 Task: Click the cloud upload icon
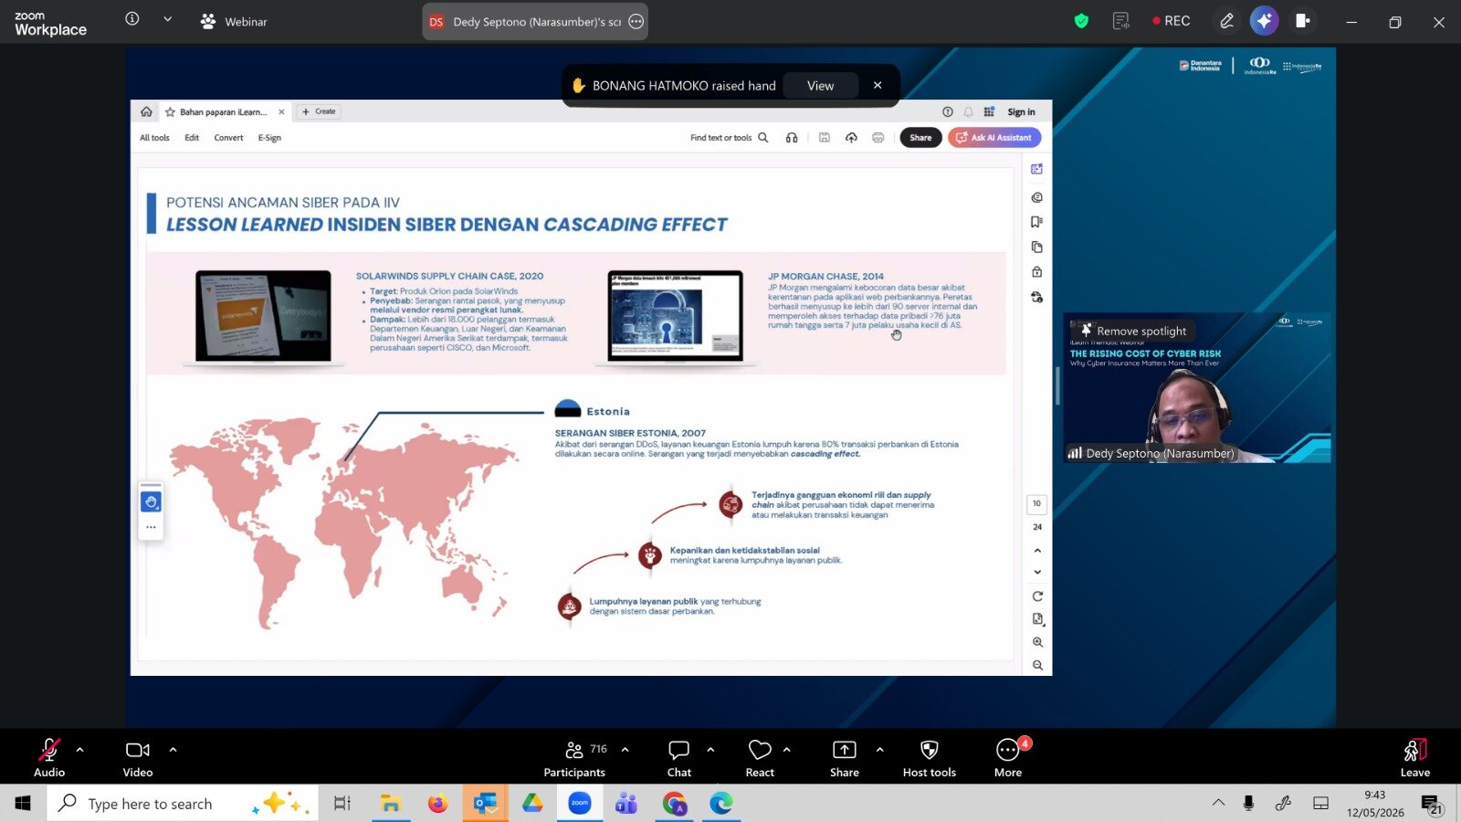pyautogui.click(x=851, y=138)
